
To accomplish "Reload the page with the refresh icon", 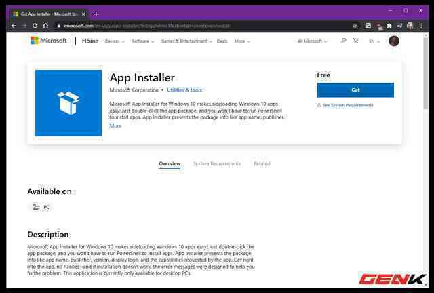I will (x=35, y=26).
